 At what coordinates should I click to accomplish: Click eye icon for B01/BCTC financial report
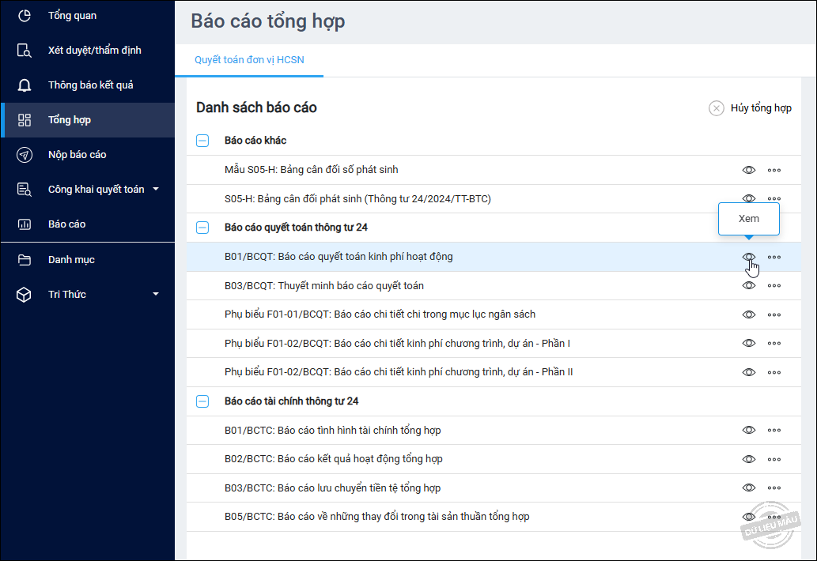click(749, 430)
